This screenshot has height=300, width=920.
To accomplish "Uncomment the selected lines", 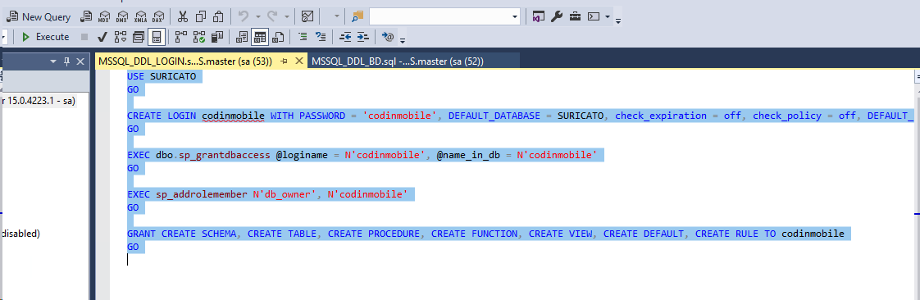I will coord(321,37).
